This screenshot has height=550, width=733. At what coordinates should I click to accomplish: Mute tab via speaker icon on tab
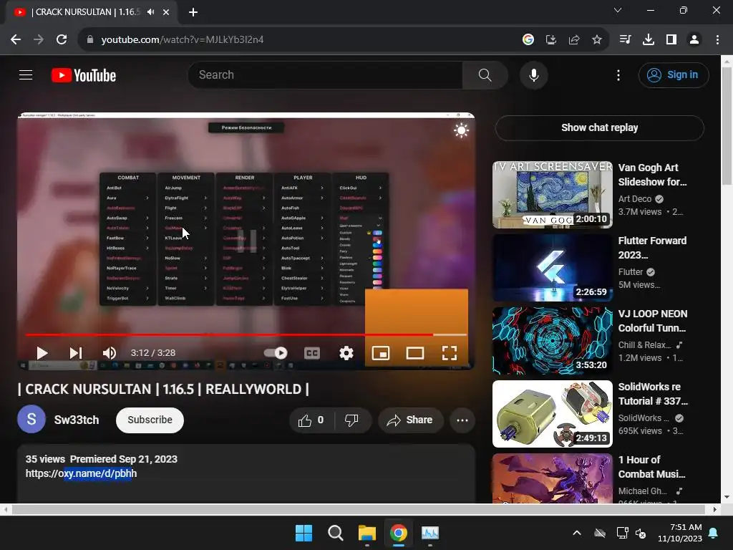[x=150, y=12]
